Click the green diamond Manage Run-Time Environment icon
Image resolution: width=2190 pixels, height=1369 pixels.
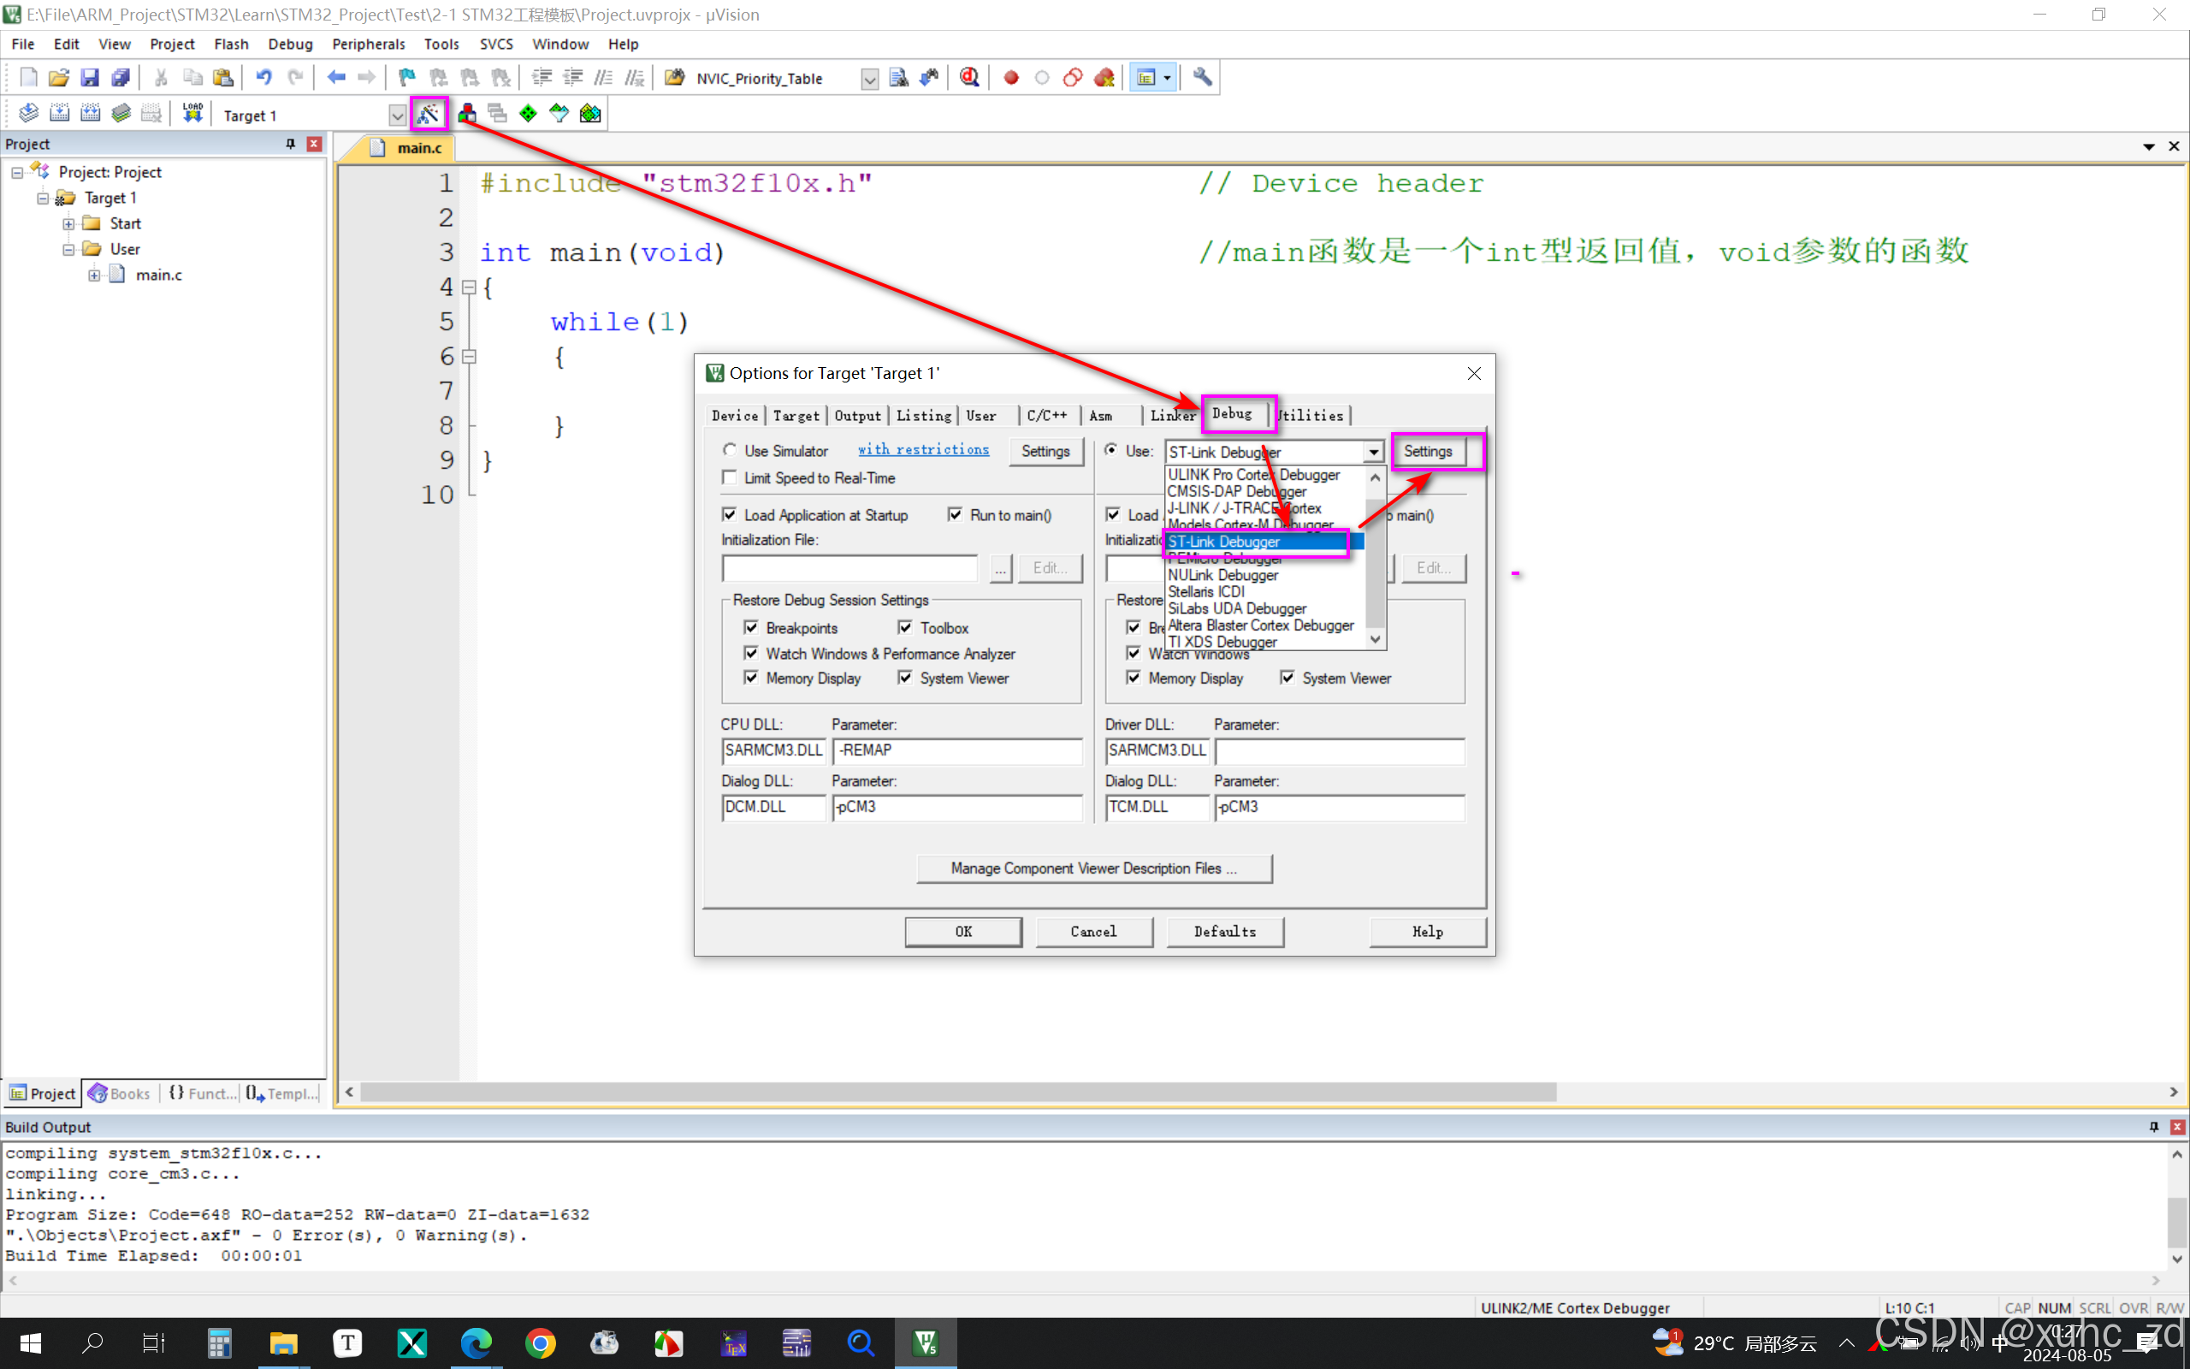528,113
